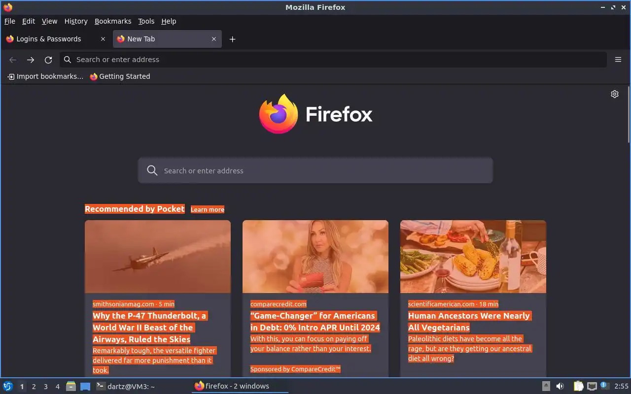Viewport: 631px width, 394px height.
Task: Open the P-47 Thunderbolt article title
Action: [150, 328]
